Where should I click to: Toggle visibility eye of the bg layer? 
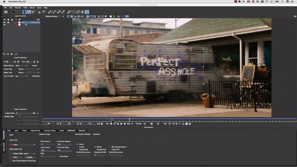coord(5,25)
